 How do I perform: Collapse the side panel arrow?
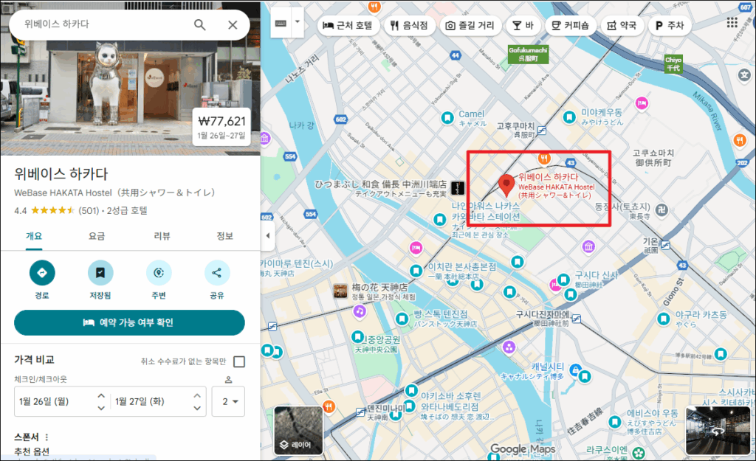pos(268,235)
